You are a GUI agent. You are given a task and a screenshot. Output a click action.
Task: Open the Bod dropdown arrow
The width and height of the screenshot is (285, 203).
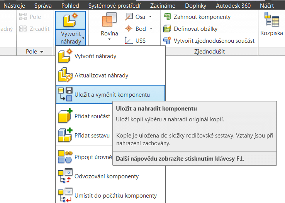[151, 29]
